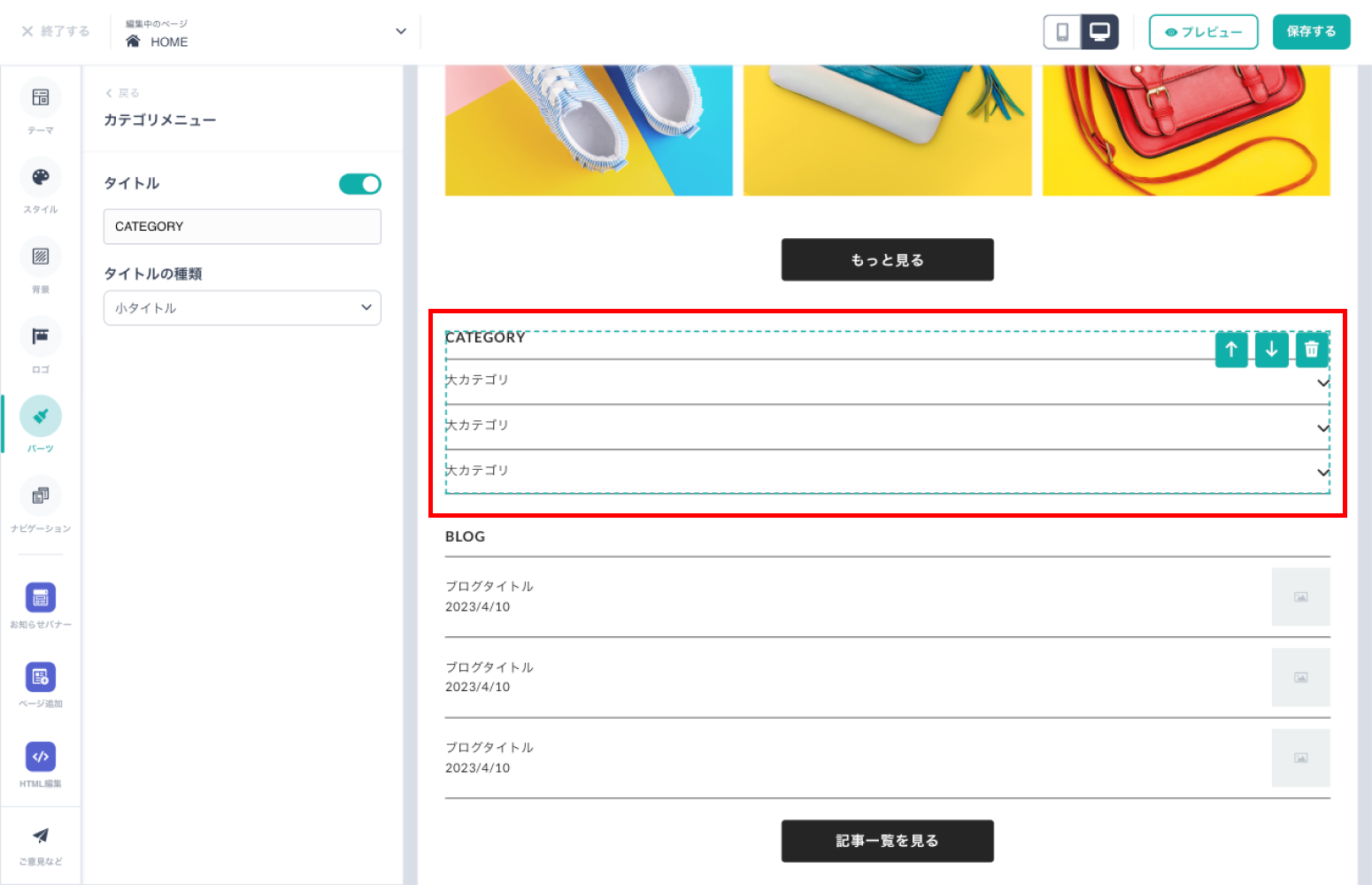Click the CATEGORY title input field
The height and width of the screenshot is (885, 1372).
[243, 227]
